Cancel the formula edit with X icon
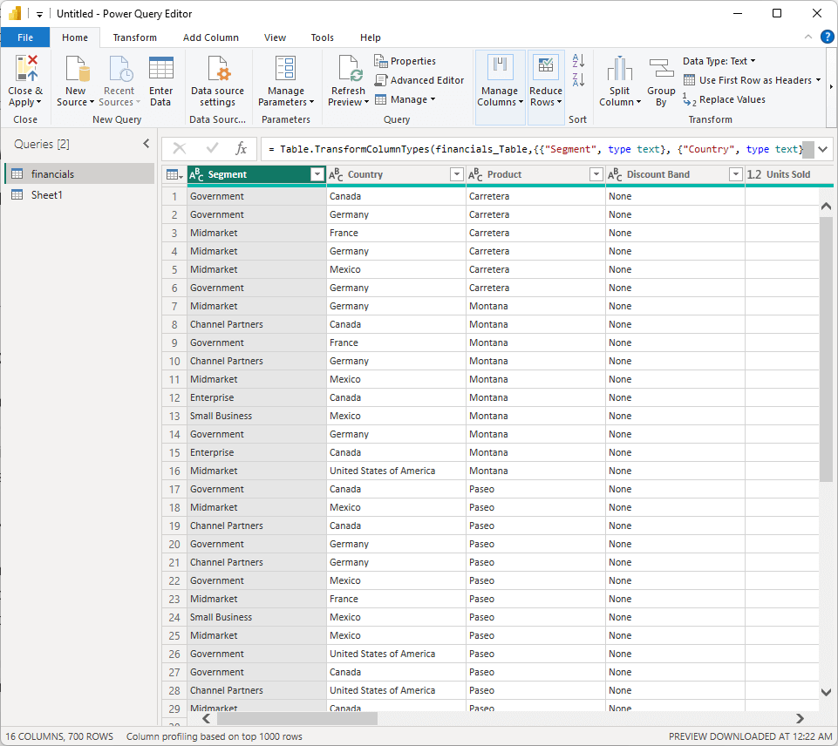The height and width of the screenshot is (746, 838). (180, 148)
